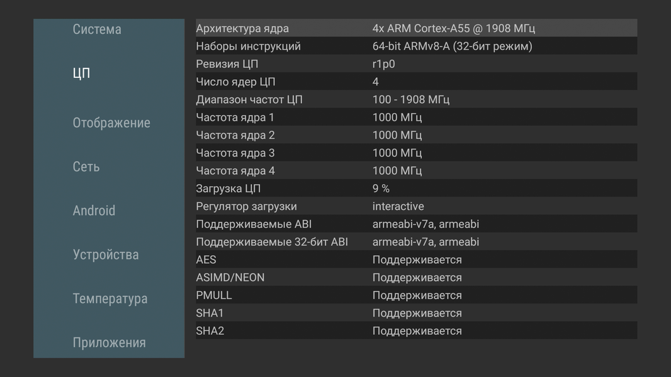671x377 pixels.
Task: Open the Устройства section
Action: click(106, 255)
